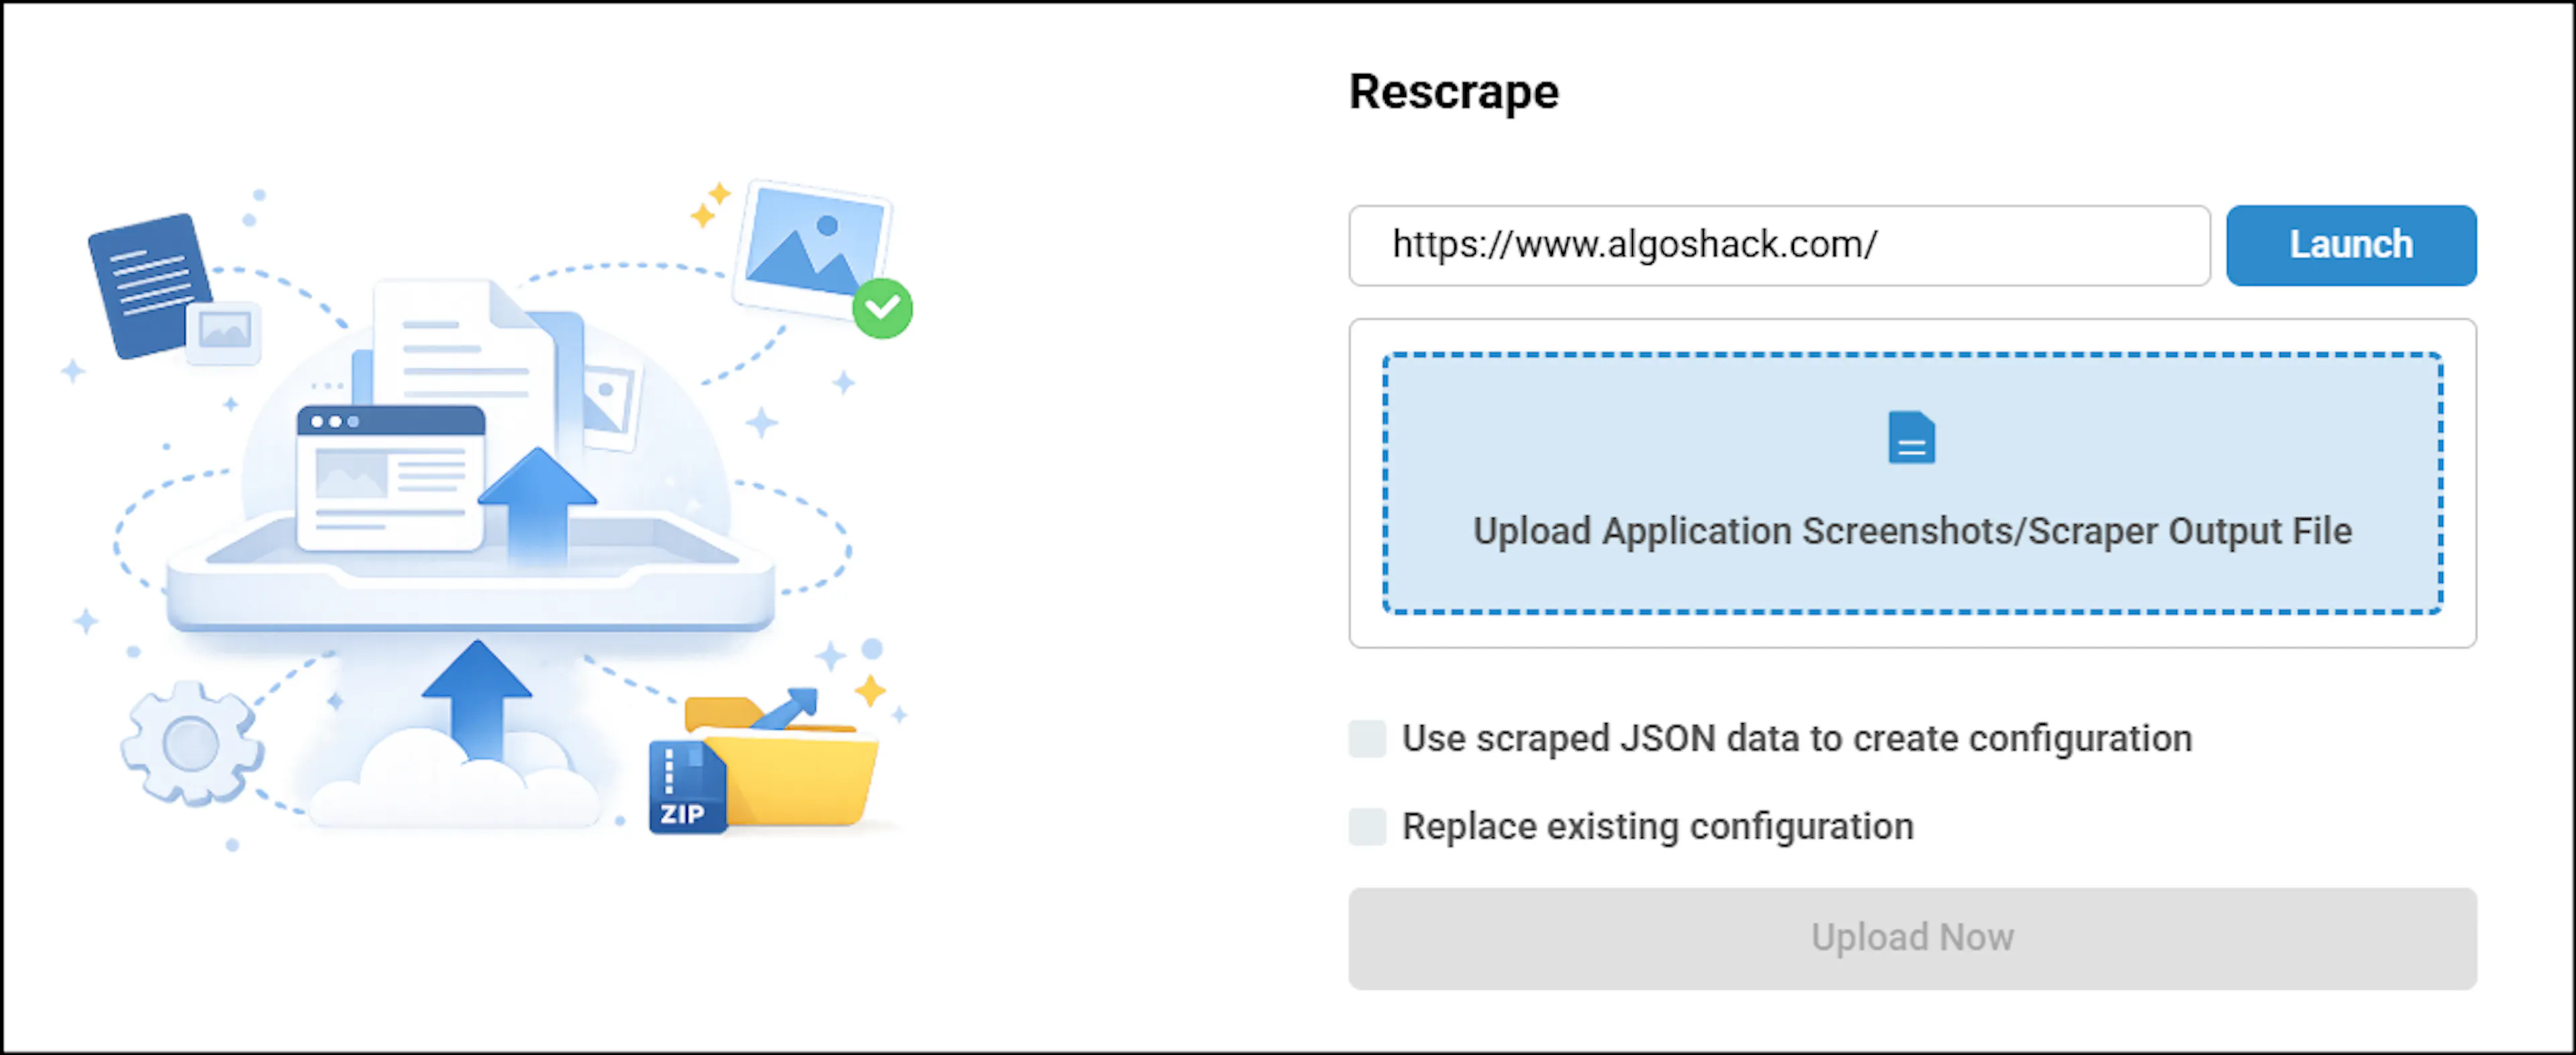Viewport: 2576px width, 1055px height.
Task: Click the Upload Now button
Action: click(x=1912, y=938)
